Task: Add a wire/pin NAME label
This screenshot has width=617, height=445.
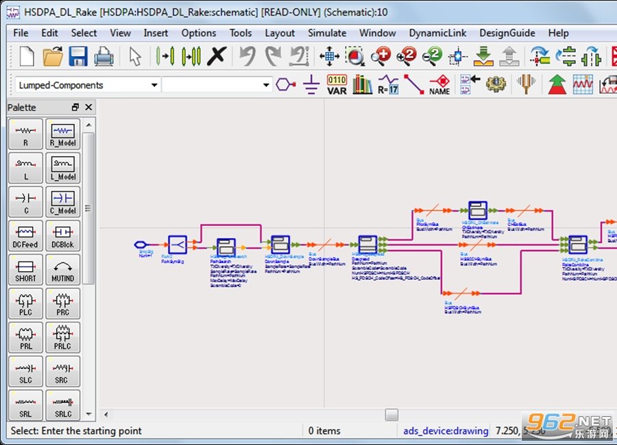Action: tap(439, 85)
